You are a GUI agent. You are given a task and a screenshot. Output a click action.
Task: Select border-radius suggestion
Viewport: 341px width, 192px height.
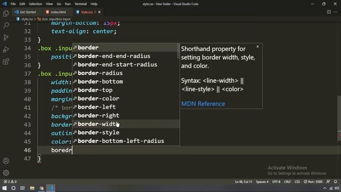[x=126, y=73]
